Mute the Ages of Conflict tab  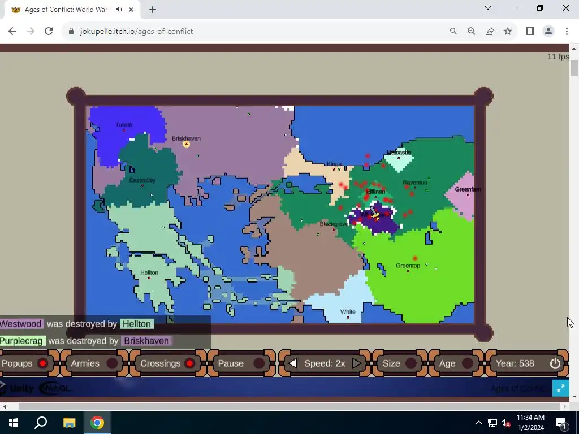(x=119, y=10)
